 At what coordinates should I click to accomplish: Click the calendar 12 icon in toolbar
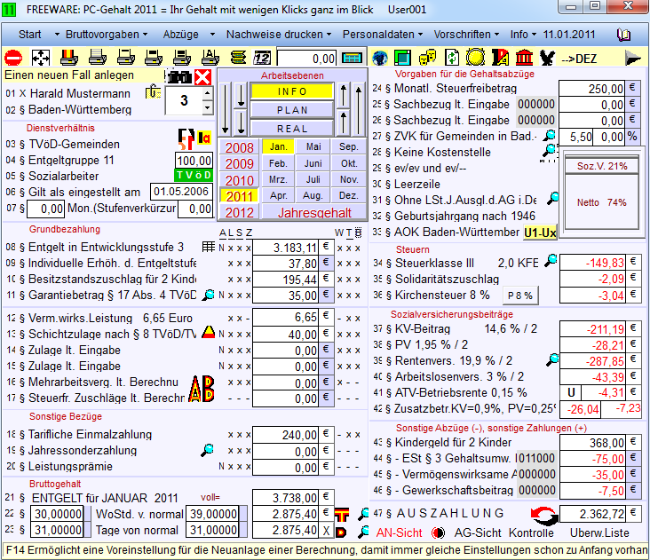pyautogui.click(x=263, y=58)
